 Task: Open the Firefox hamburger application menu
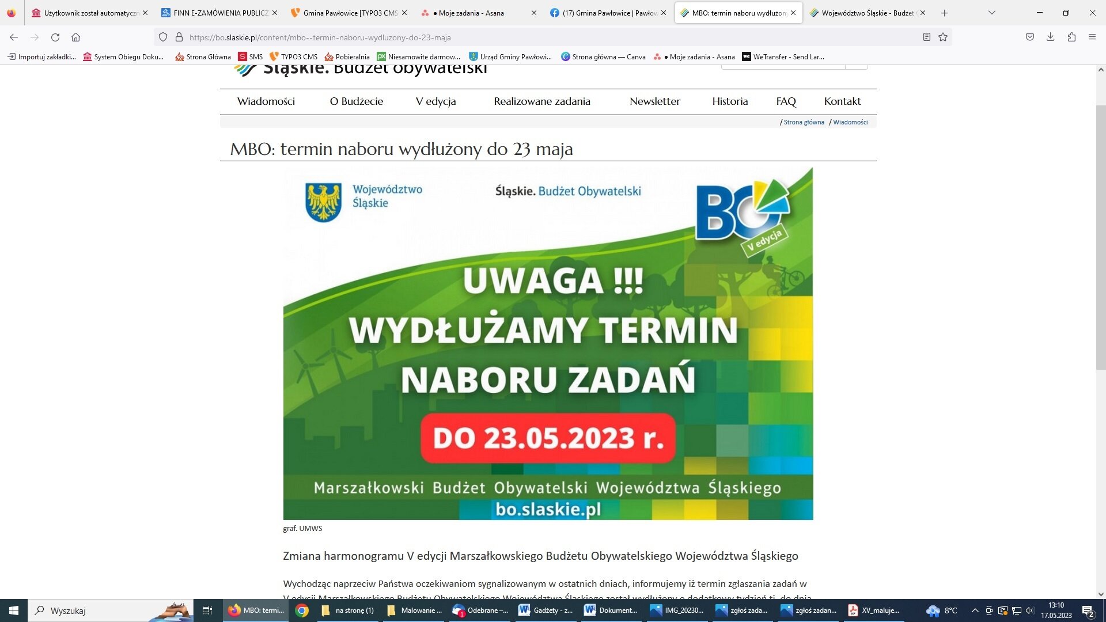[1092, 37]
